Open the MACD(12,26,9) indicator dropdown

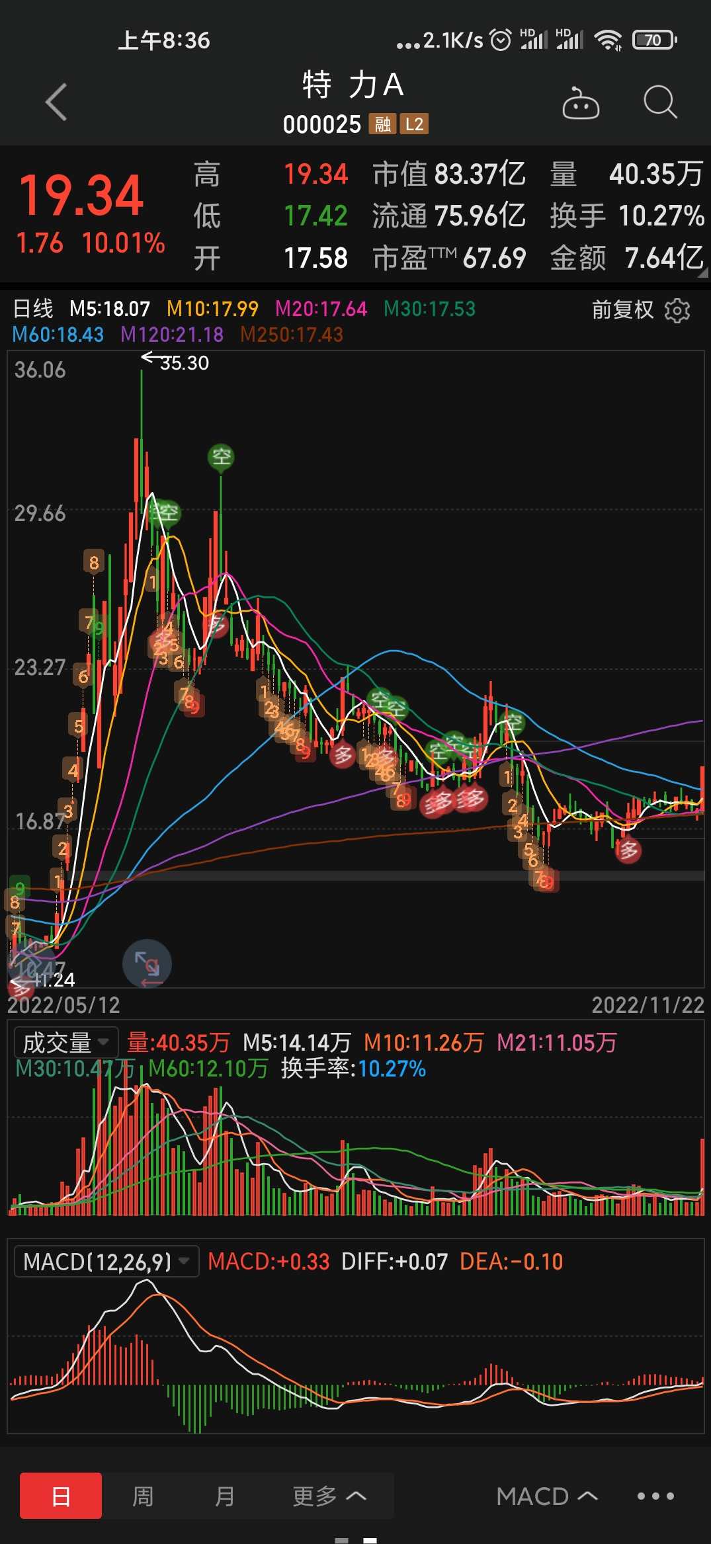coord(106,1262)
